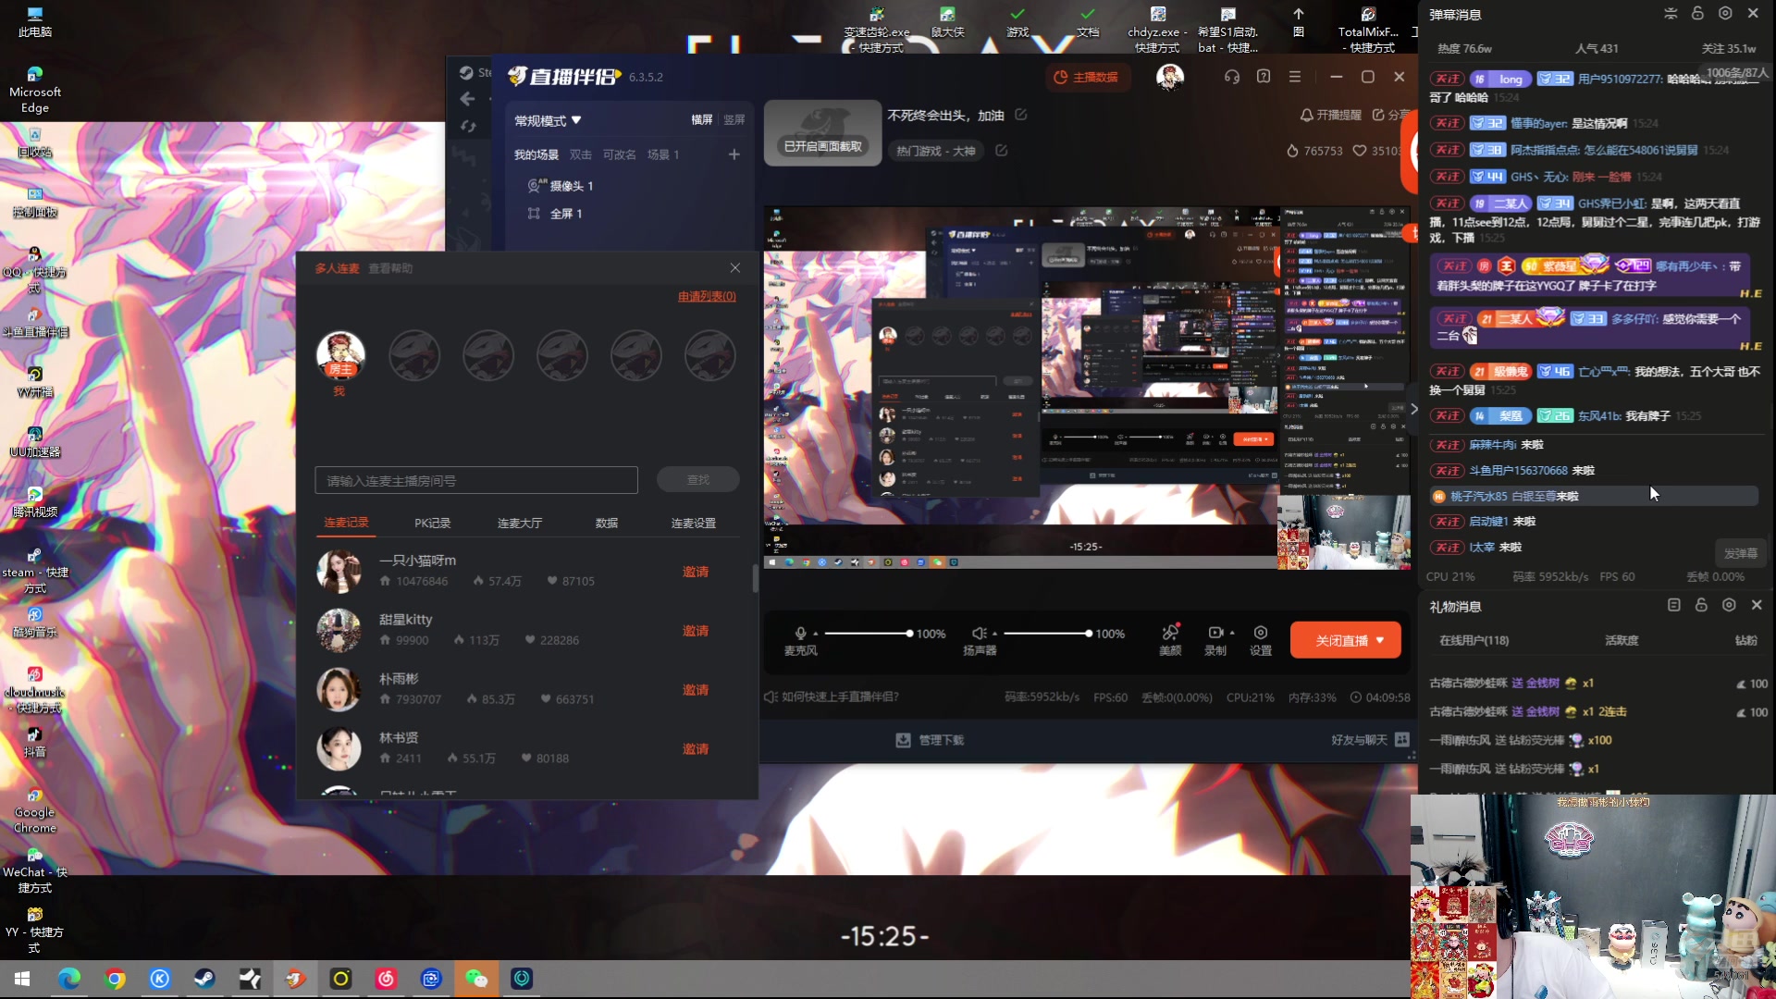
Task: Click the input for 连麦主播房间号
Action: click(x=476, y=480)
